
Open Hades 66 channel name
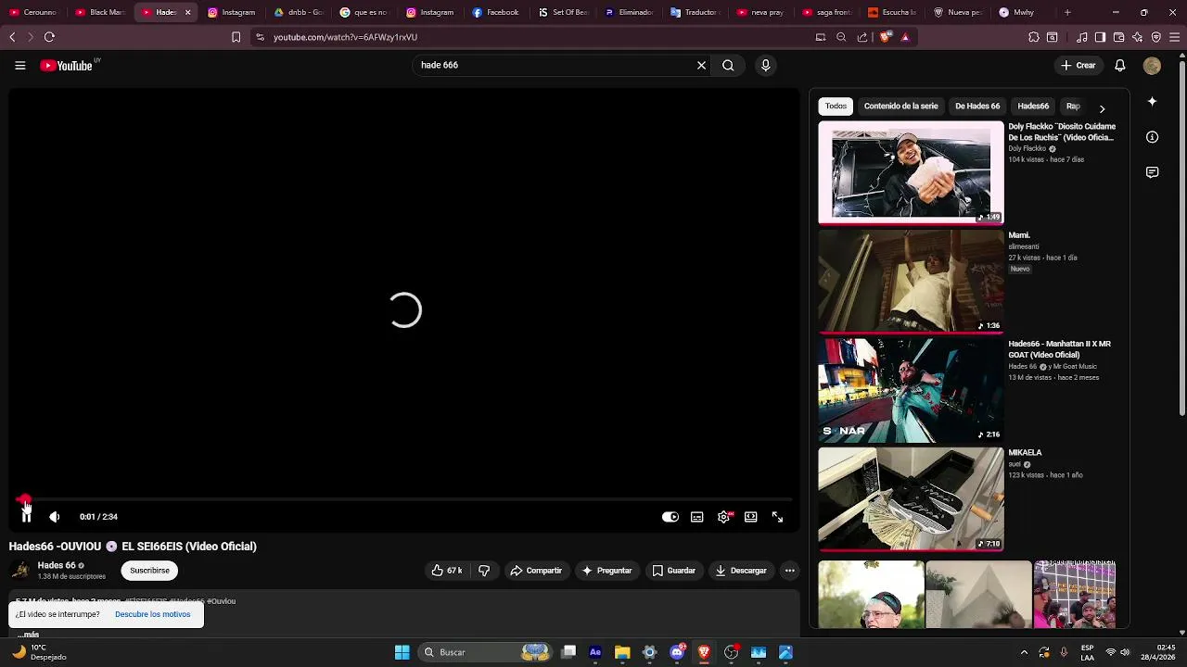click(x=57, y=565)
